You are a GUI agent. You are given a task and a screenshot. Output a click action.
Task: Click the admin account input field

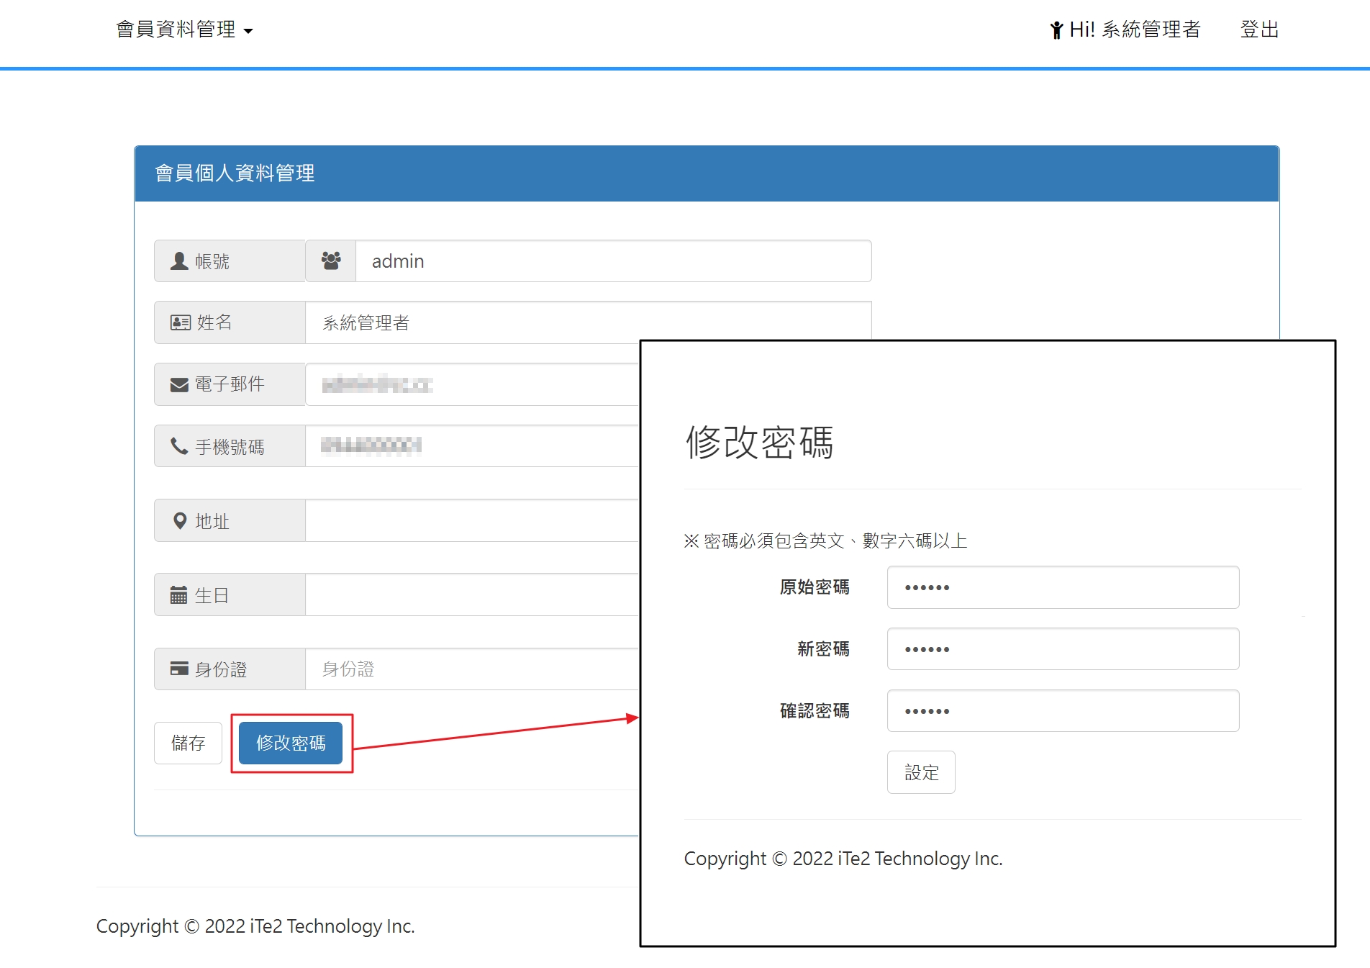click(x=614, y=261)
